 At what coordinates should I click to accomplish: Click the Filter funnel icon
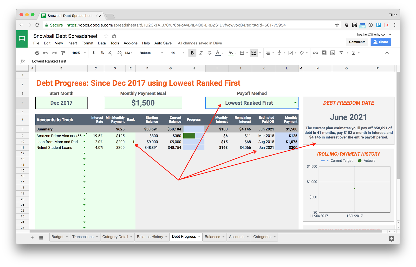point(341,53)
